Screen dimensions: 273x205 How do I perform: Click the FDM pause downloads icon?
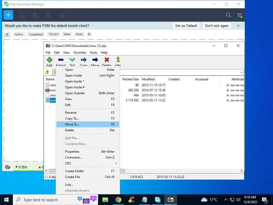coord(35,15)
